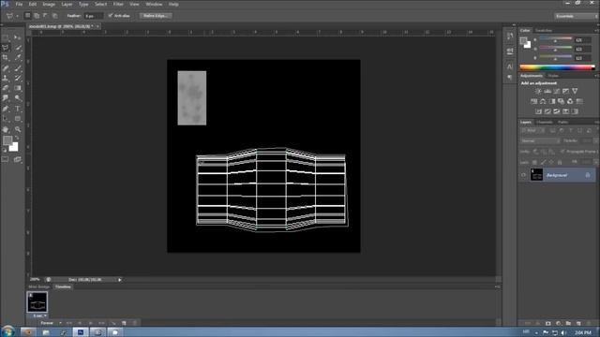Image resolution: width=600 pixels, height=337 pixels.
Task: Select the Eraser tool
Action: [6, 88]
